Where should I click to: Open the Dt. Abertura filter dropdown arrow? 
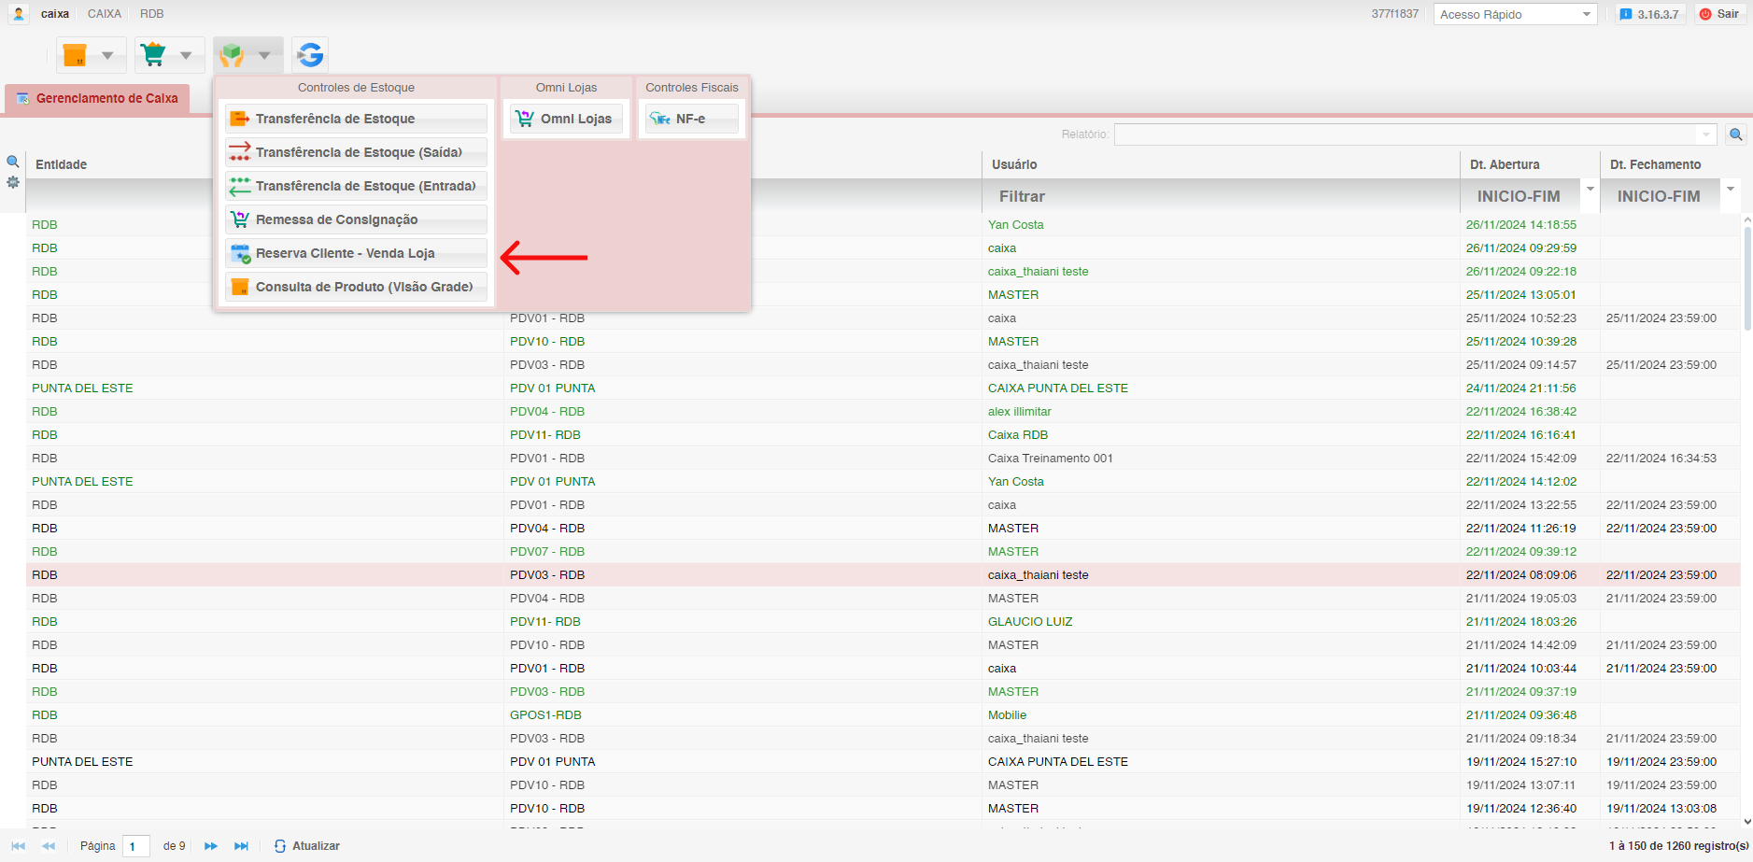1590,190
